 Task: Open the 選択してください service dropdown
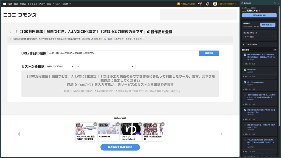click(x=60, y=66)
